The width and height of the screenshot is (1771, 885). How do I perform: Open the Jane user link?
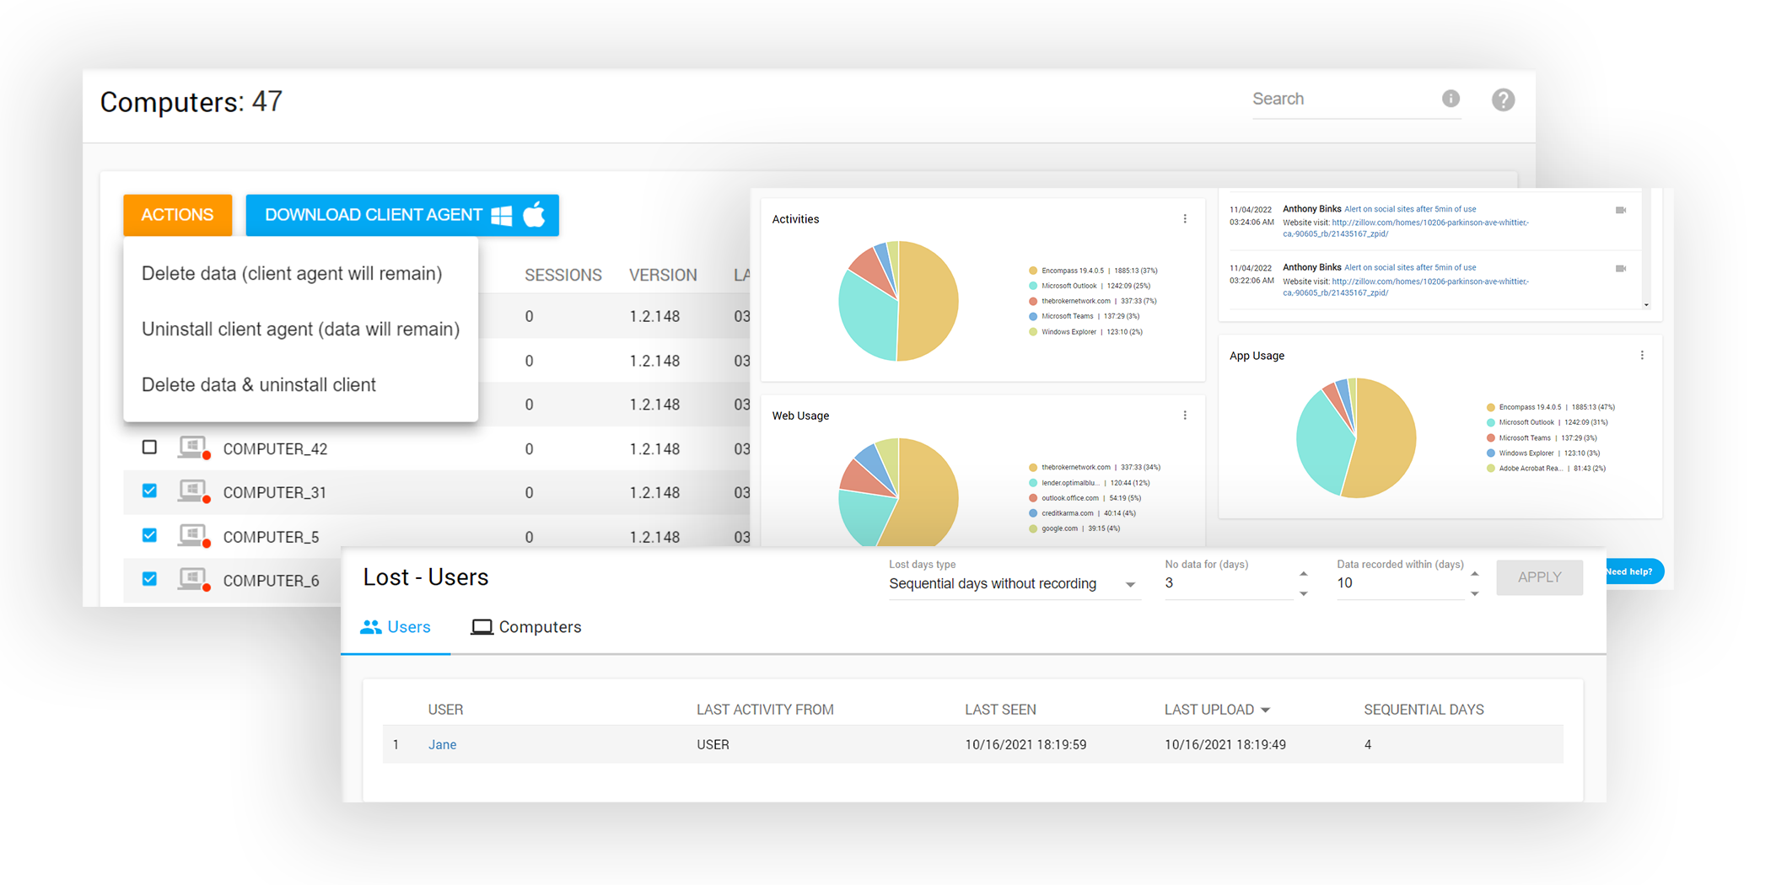click(x=442, y=745)
